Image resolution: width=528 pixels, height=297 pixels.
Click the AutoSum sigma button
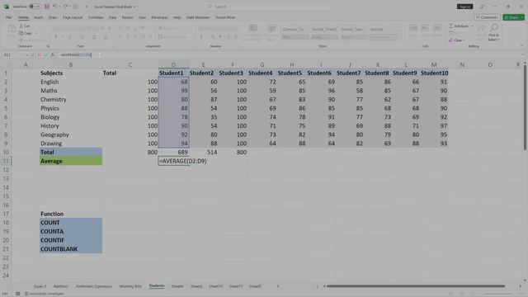[x=459, y=26]
